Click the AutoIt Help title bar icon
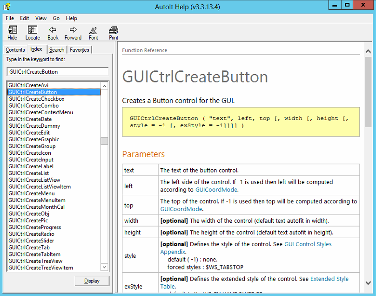 pos(7,7)
